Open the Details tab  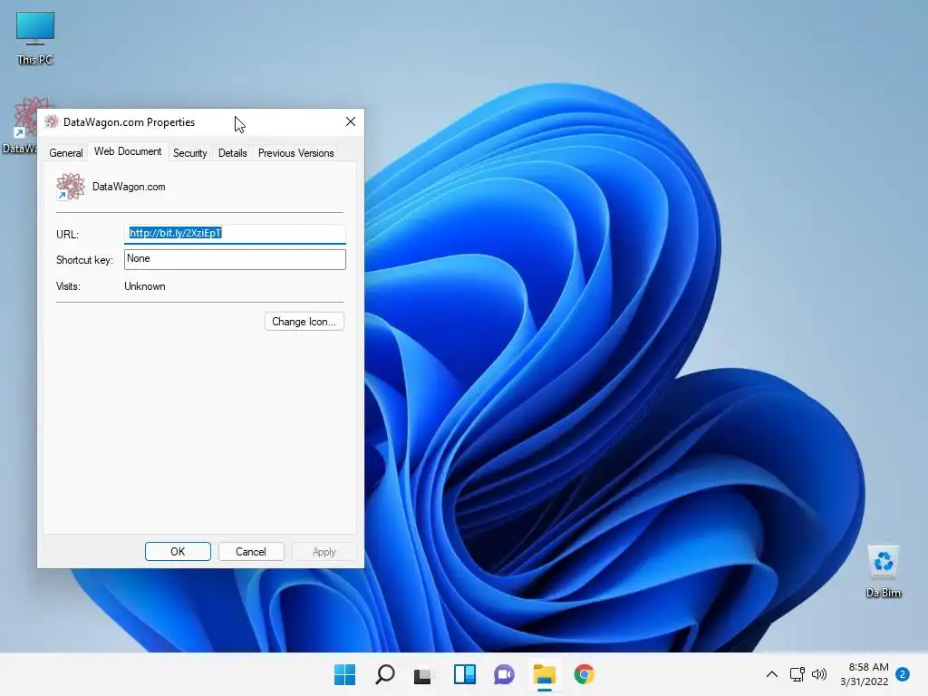(233, 152)
